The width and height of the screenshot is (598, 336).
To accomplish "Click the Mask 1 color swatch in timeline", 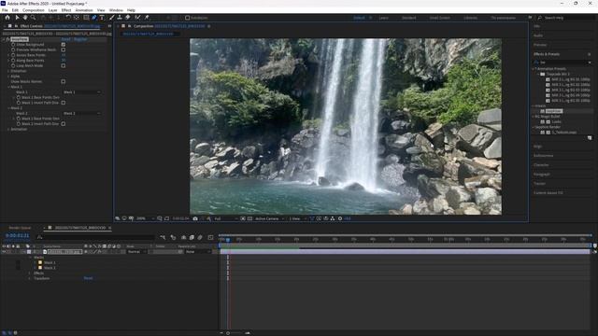I will pos(40,262).
